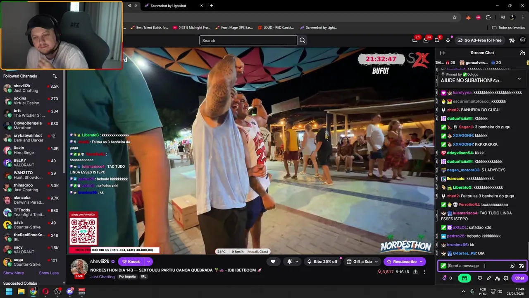Click the 7TV icon in top navigation
Image resolution: width=529 pixels, height=298 pixels.
pyautogui.click(x=512, y=40)
